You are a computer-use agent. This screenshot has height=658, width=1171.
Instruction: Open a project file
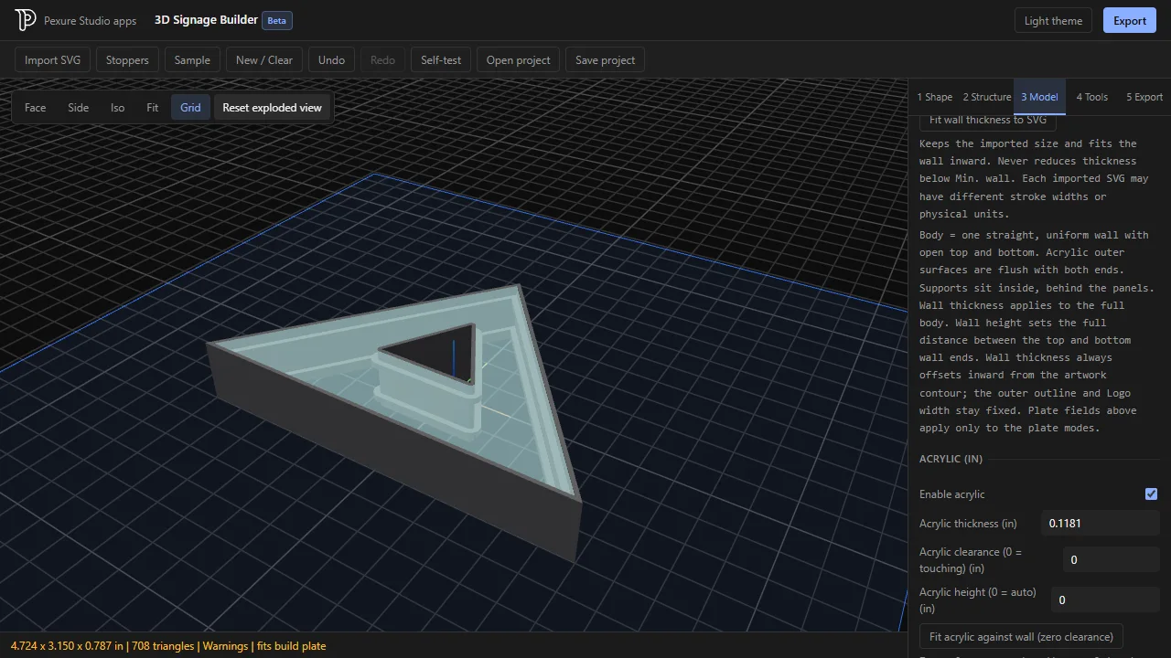pyautogui.click(x=518, y=60)
